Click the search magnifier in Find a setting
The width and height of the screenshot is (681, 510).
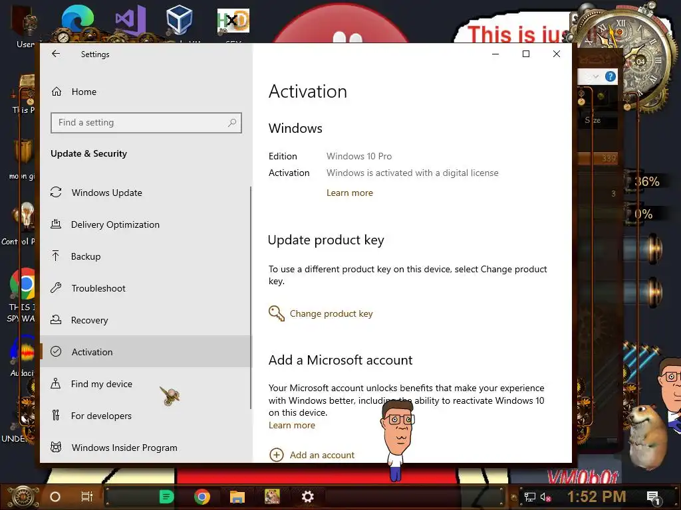[x=232, y=123]
